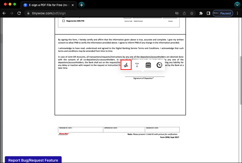The height and width of the screenshot is (163, 242).
Task: Click the 'Processed by / Date' cell
Action: tap(80, 130)
